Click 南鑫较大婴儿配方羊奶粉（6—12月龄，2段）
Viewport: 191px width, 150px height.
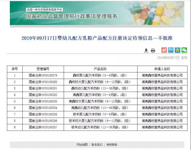click(100, 101)
